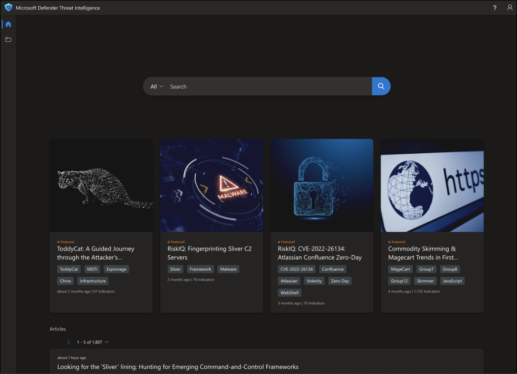Select the Skimmer tag
This screenshot has height=374, width=517.
click(x=426, y=281)
